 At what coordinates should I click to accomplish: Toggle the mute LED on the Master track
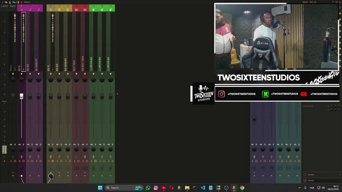coord(13,74)
